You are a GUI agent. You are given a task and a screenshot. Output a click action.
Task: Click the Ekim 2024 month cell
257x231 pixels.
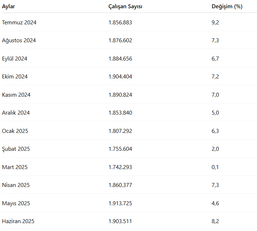click(x=15, y=77)
